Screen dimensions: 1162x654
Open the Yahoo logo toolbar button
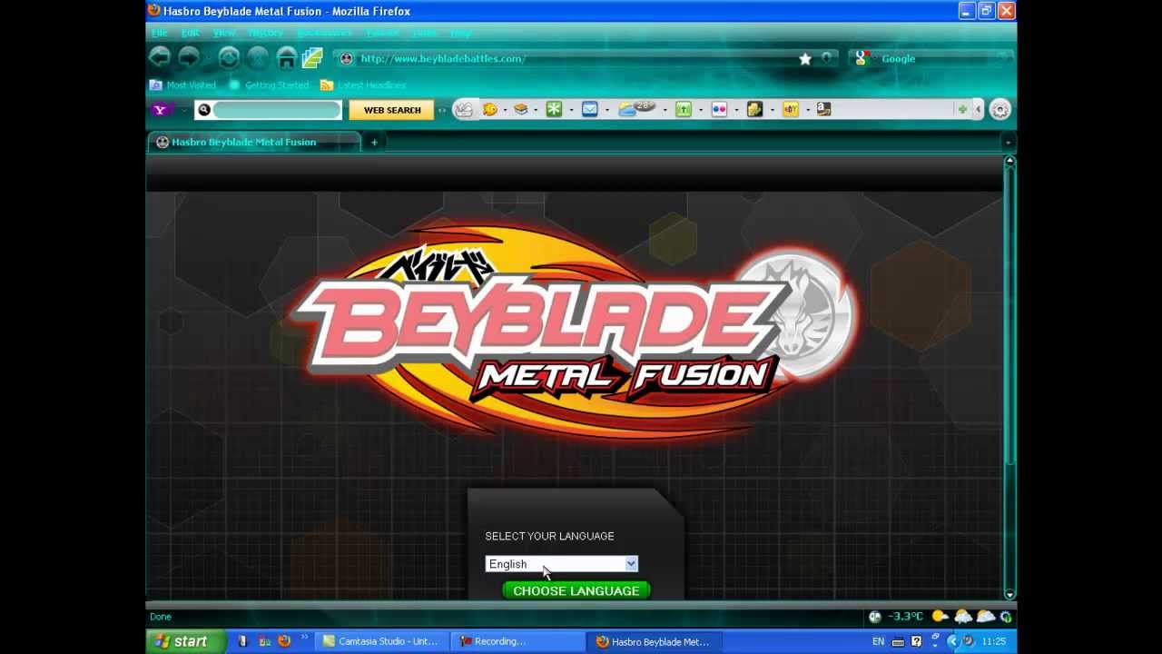tap(161, 110)
